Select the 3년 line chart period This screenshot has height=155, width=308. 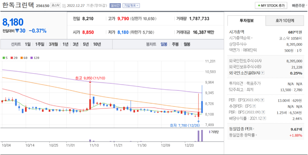(76, 44)
